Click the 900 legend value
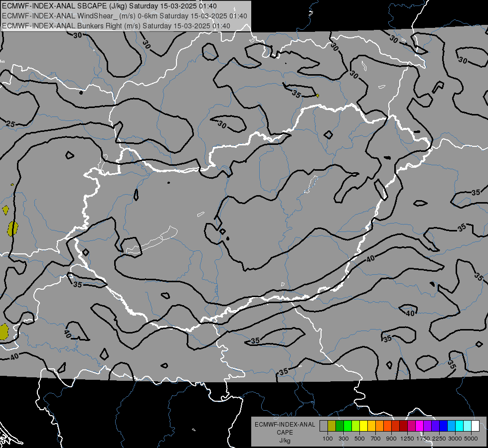The height and width of the screenshot is (448, 488). pyautogui.click(x=391, y=439)
